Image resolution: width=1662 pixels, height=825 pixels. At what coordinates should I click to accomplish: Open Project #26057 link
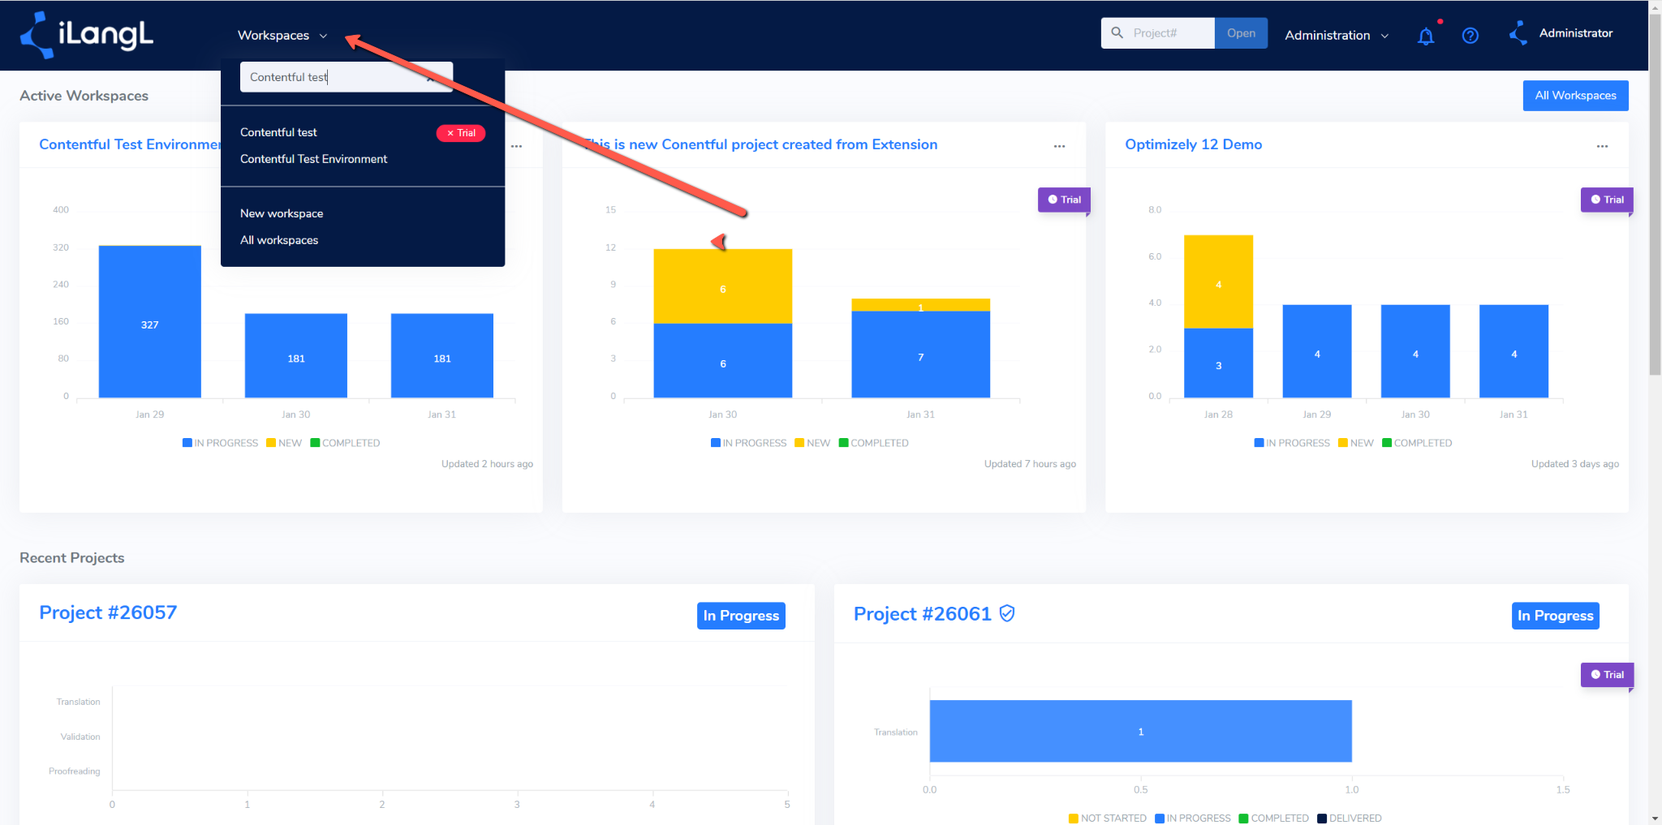[108, 612]
